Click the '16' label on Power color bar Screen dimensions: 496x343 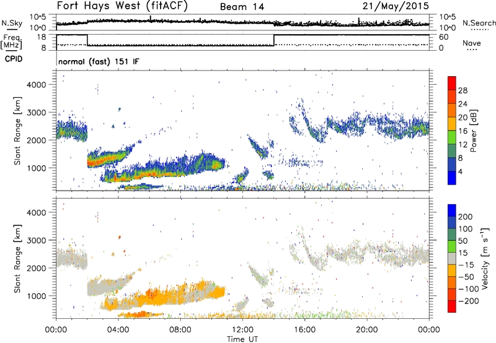point(463,131)
